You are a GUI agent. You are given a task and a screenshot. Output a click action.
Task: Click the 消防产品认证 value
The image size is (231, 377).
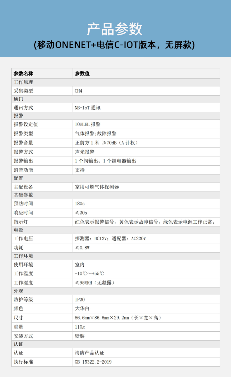click(x=89, y=353)
